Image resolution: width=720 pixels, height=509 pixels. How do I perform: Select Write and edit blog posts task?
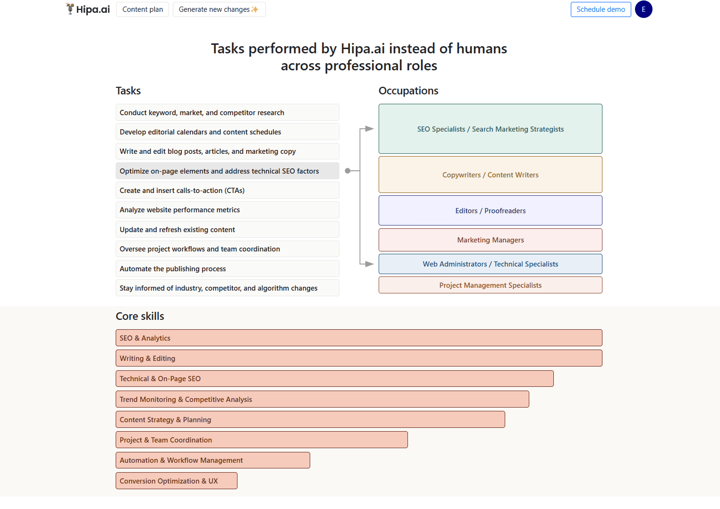227,151
